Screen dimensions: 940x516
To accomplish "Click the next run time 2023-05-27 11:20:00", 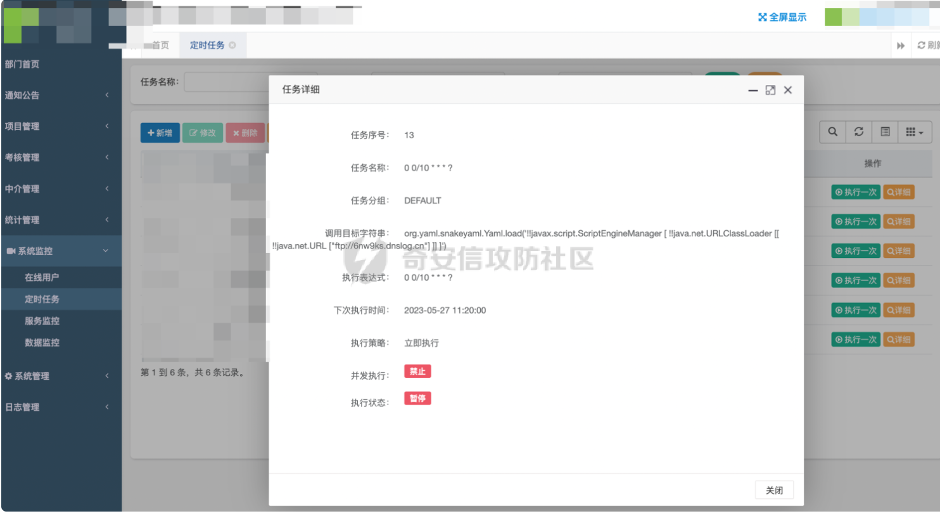I will tap(445, 310).
